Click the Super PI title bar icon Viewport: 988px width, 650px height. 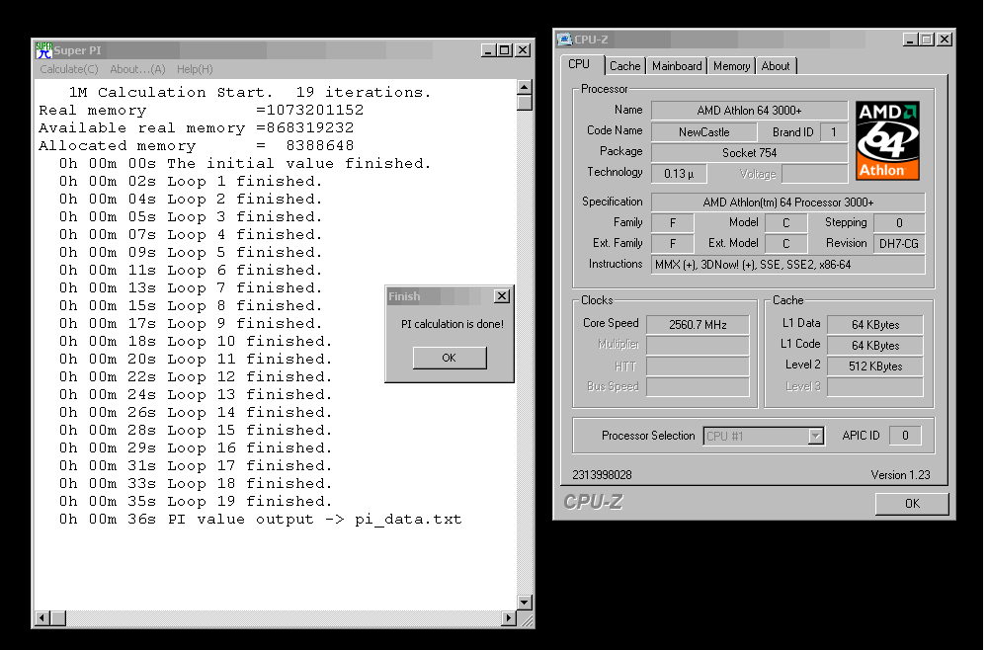pyautogui.click(x=43, y=50)
